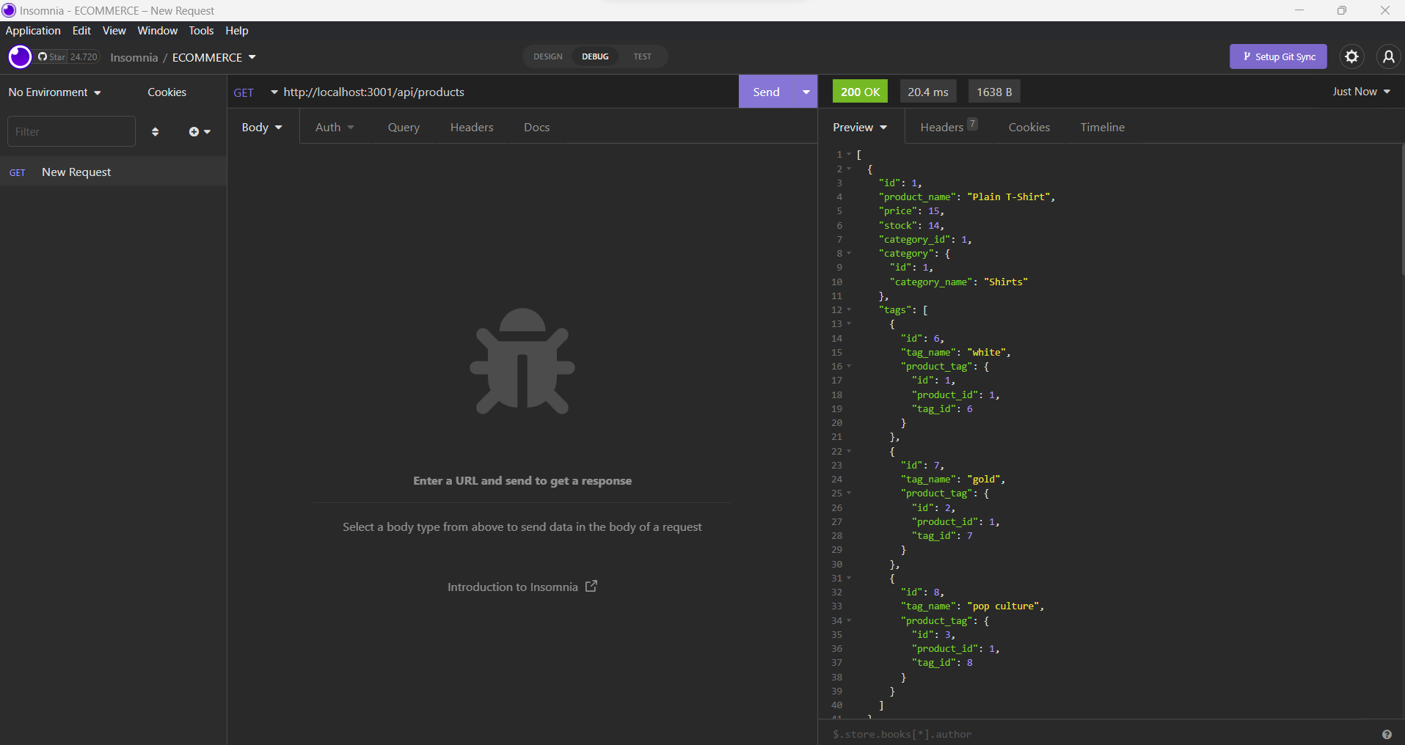Click the Insomnia logo in the top bar
This screenshot has width=1405, height=745.
pyautogui.click(x=19, y=56)
